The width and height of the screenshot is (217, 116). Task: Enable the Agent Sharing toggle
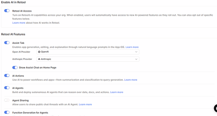click(7, 100)
